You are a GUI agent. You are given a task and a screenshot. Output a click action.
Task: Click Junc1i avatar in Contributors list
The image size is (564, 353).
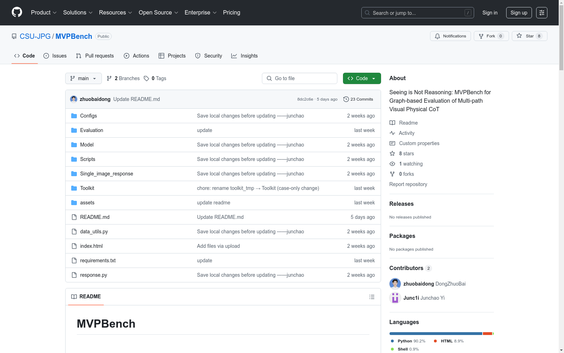[x=395, y=298]
